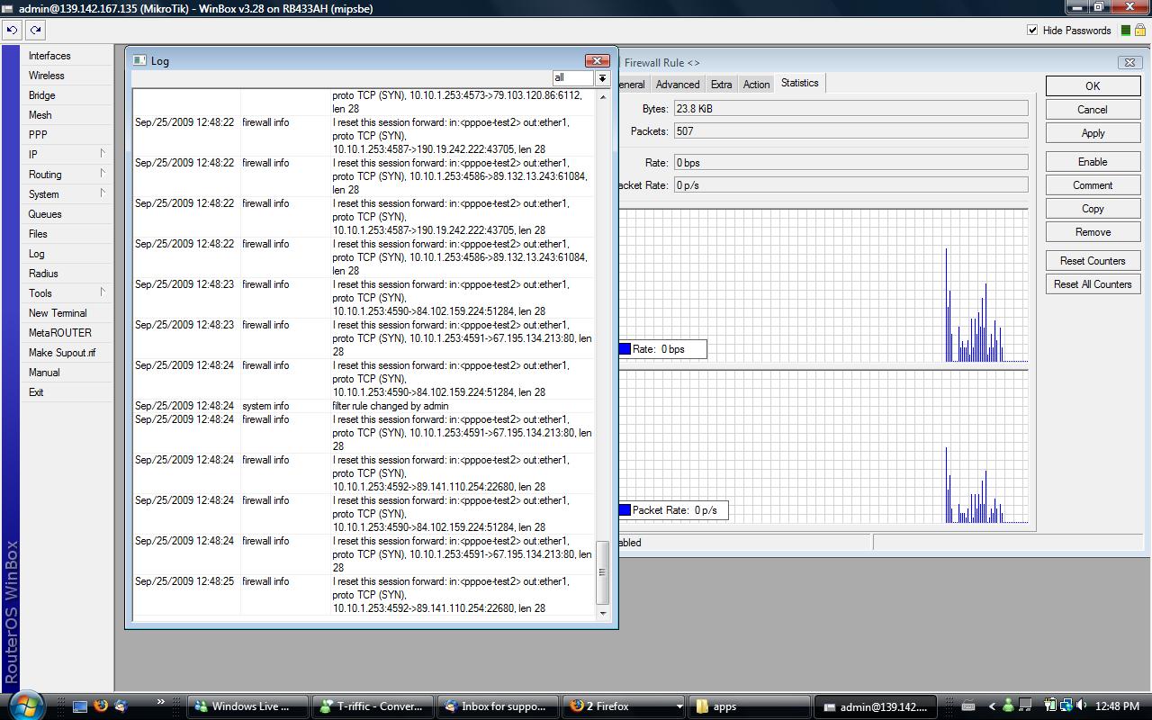Click the Packets field showing 507
Image resolution: width=1152 pixels, height=720 pixels.
click(x=850, y=131)
